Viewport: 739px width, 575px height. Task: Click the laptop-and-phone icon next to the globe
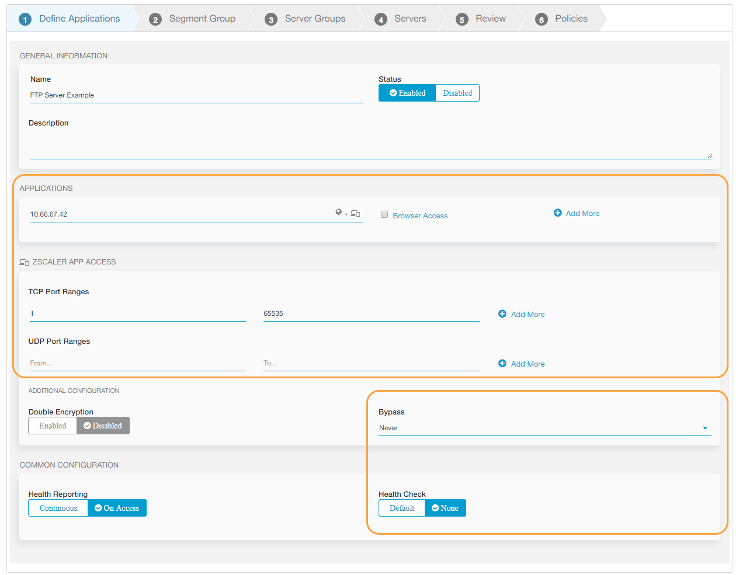tap(354, 214)
